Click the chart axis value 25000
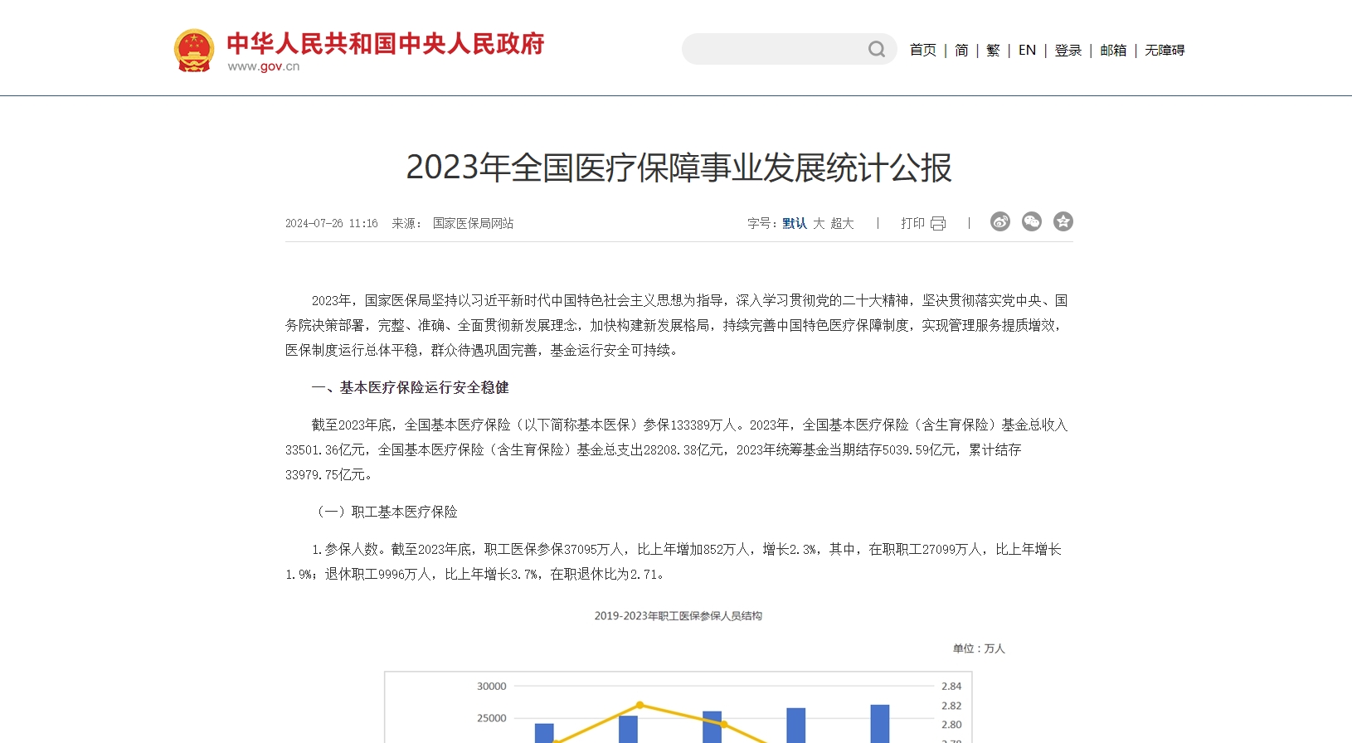Image resolution: width=1352 pixels, height=743 pixels. (x=491, y=718)
